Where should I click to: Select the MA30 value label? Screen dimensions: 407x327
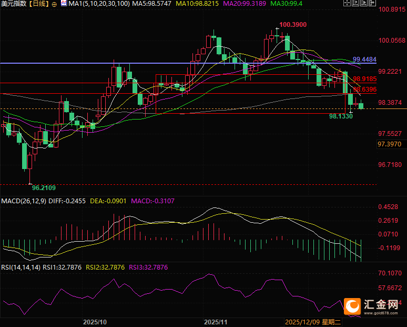288,4
